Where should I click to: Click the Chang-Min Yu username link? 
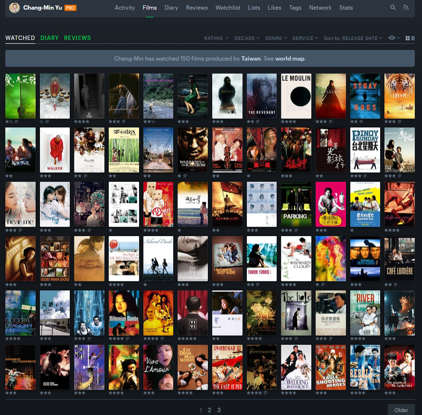(x=42, y=8)
